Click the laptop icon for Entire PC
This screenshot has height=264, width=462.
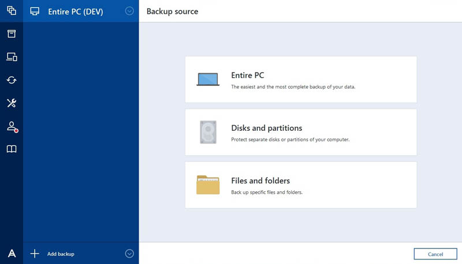coord(208,80)
